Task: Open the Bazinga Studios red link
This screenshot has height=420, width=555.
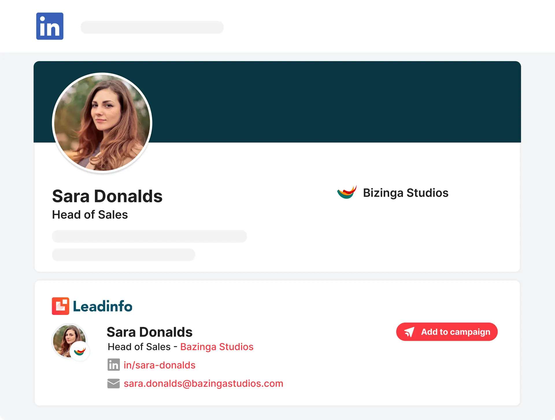Action: (x=217, y=347)
